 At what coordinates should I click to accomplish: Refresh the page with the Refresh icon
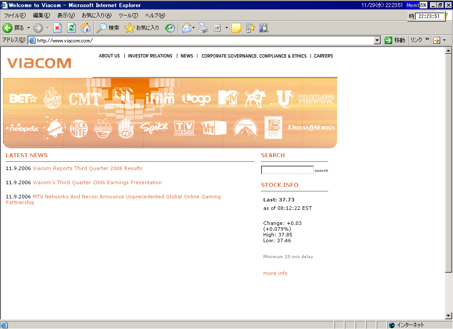pos(71,28)
